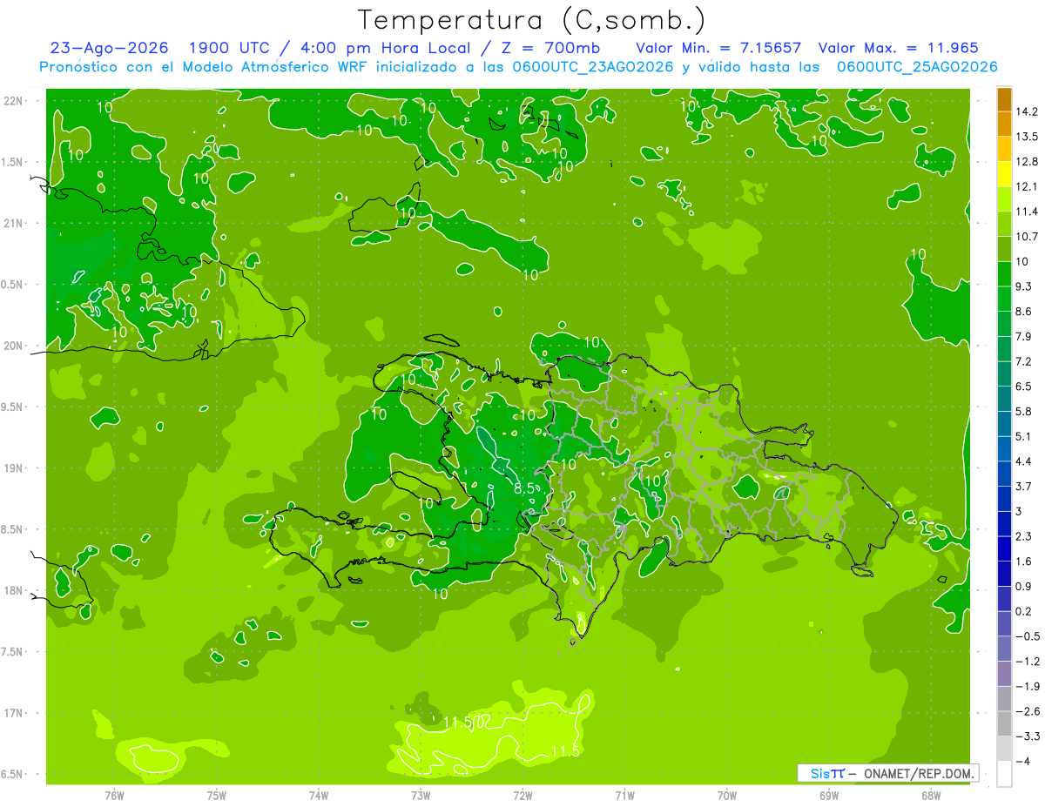This screenshot has width=1045, height=807.
Task: Click the "17N" latitude label
Action: coord(15,713)
